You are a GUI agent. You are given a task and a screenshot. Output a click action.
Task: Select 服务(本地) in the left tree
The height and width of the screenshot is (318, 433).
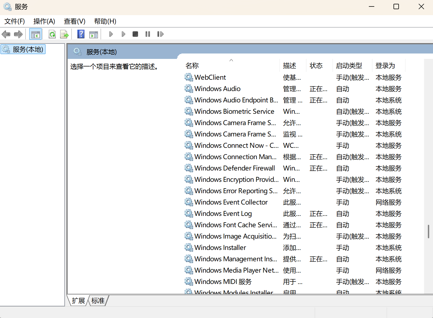[23, 49]
